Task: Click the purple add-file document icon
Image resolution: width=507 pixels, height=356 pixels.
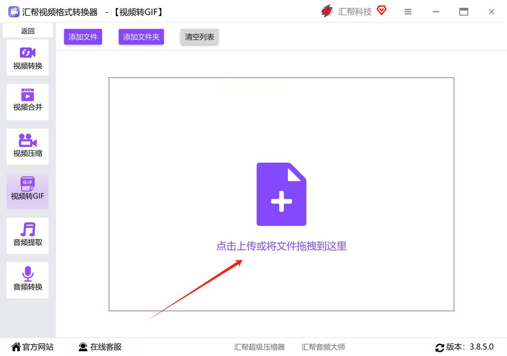Action: 281,194
